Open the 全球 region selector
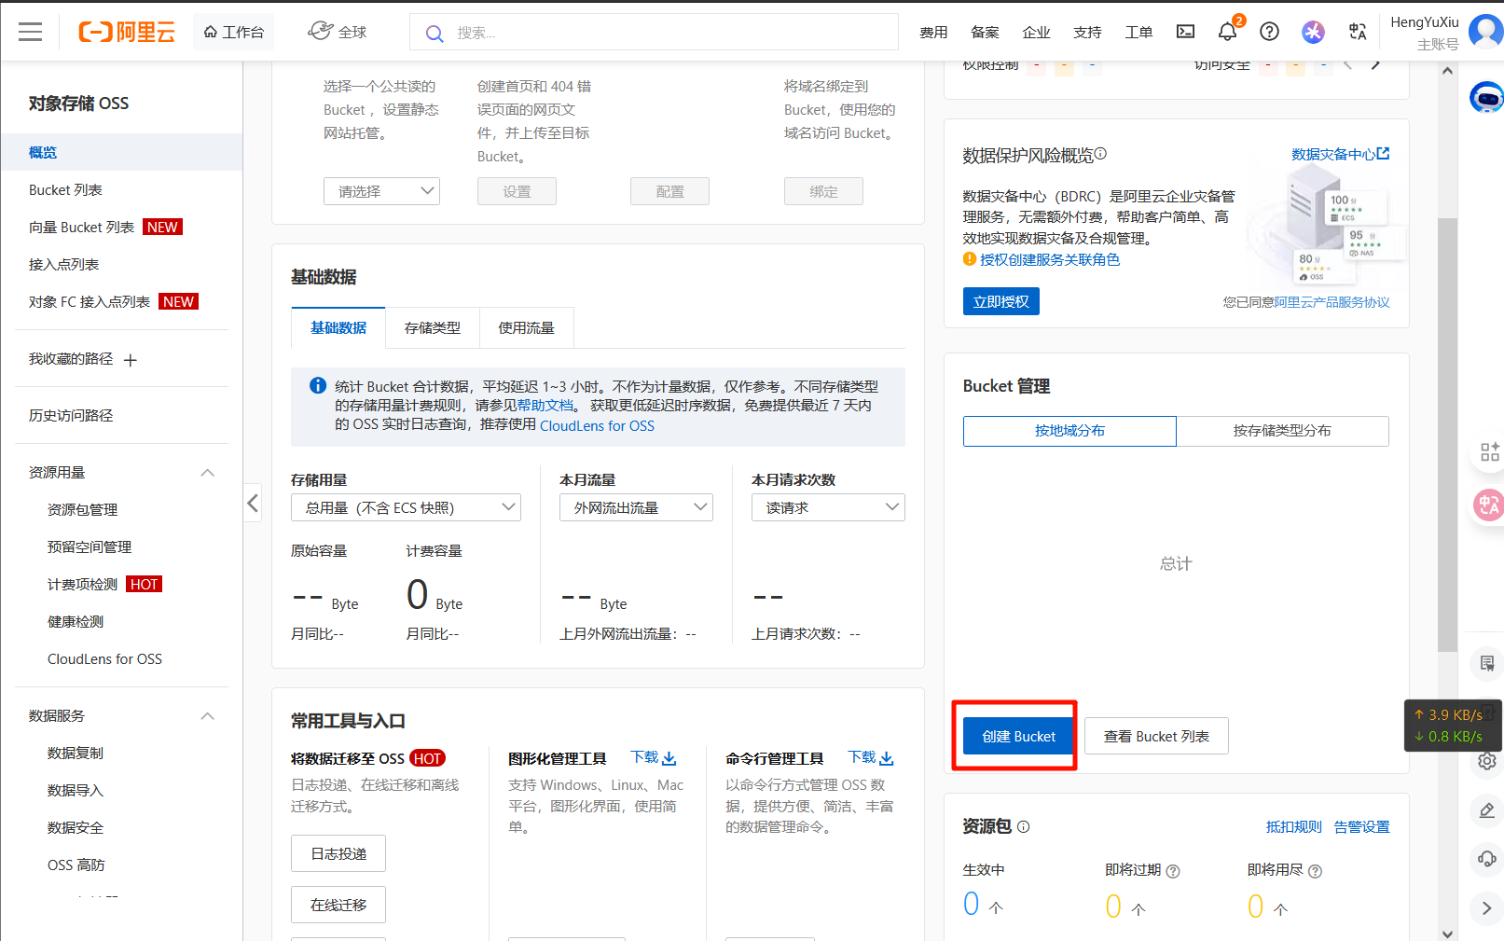Image resolution: width=1504 pixels, height=941 pixels. (x=338, y=33)
